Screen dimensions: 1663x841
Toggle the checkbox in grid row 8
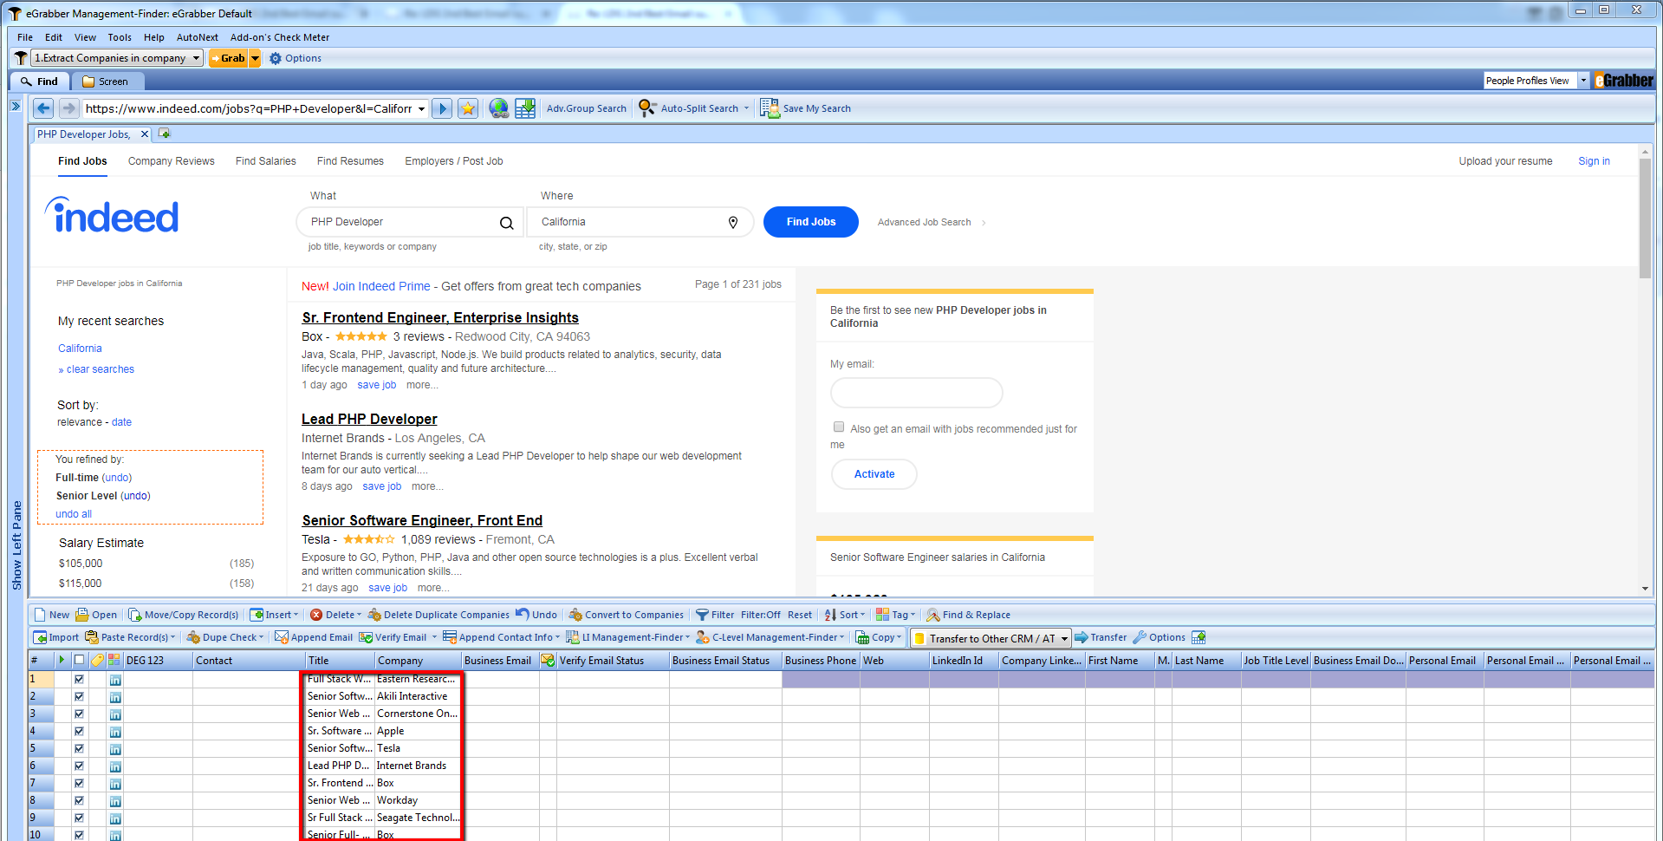pos(79,800)
